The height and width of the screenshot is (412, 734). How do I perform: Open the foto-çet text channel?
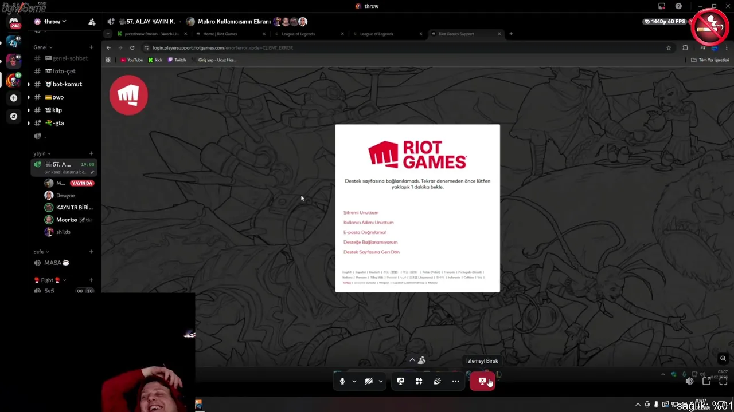(63, 72)
